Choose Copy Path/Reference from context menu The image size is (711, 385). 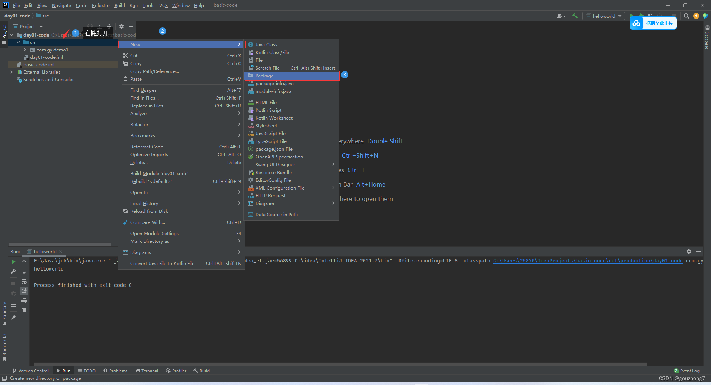click(x=181, y=71)
